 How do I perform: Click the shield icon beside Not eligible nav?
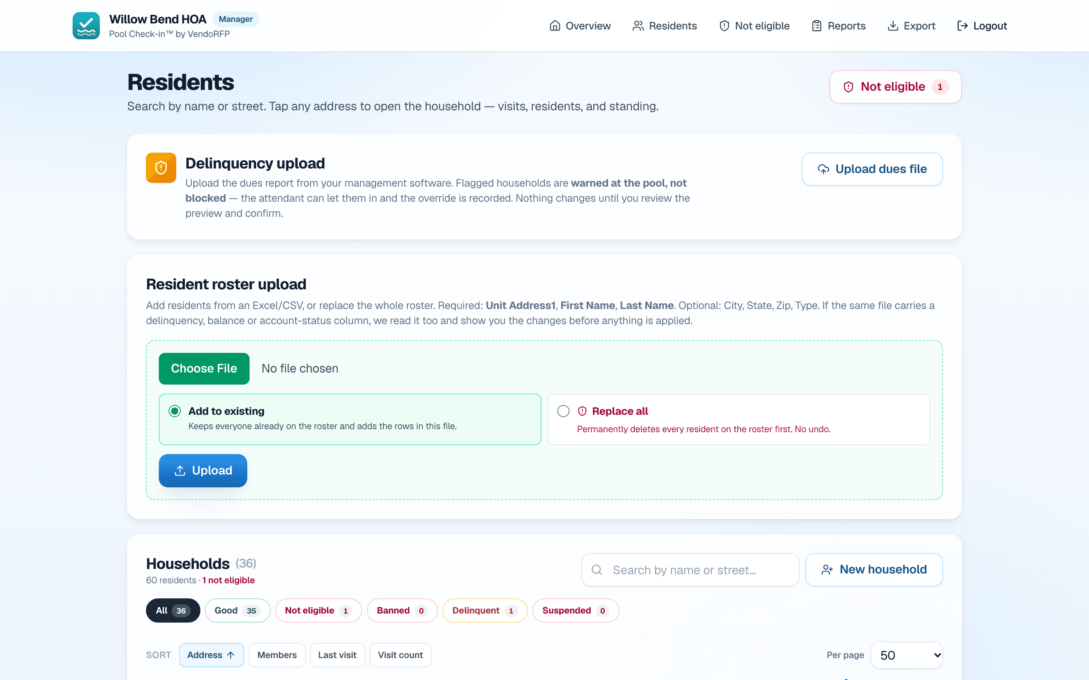pos(724,26)
